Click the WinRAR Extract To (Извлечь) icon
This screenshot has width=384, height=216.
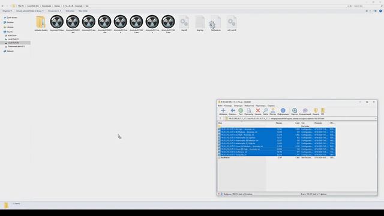(233, 112)
